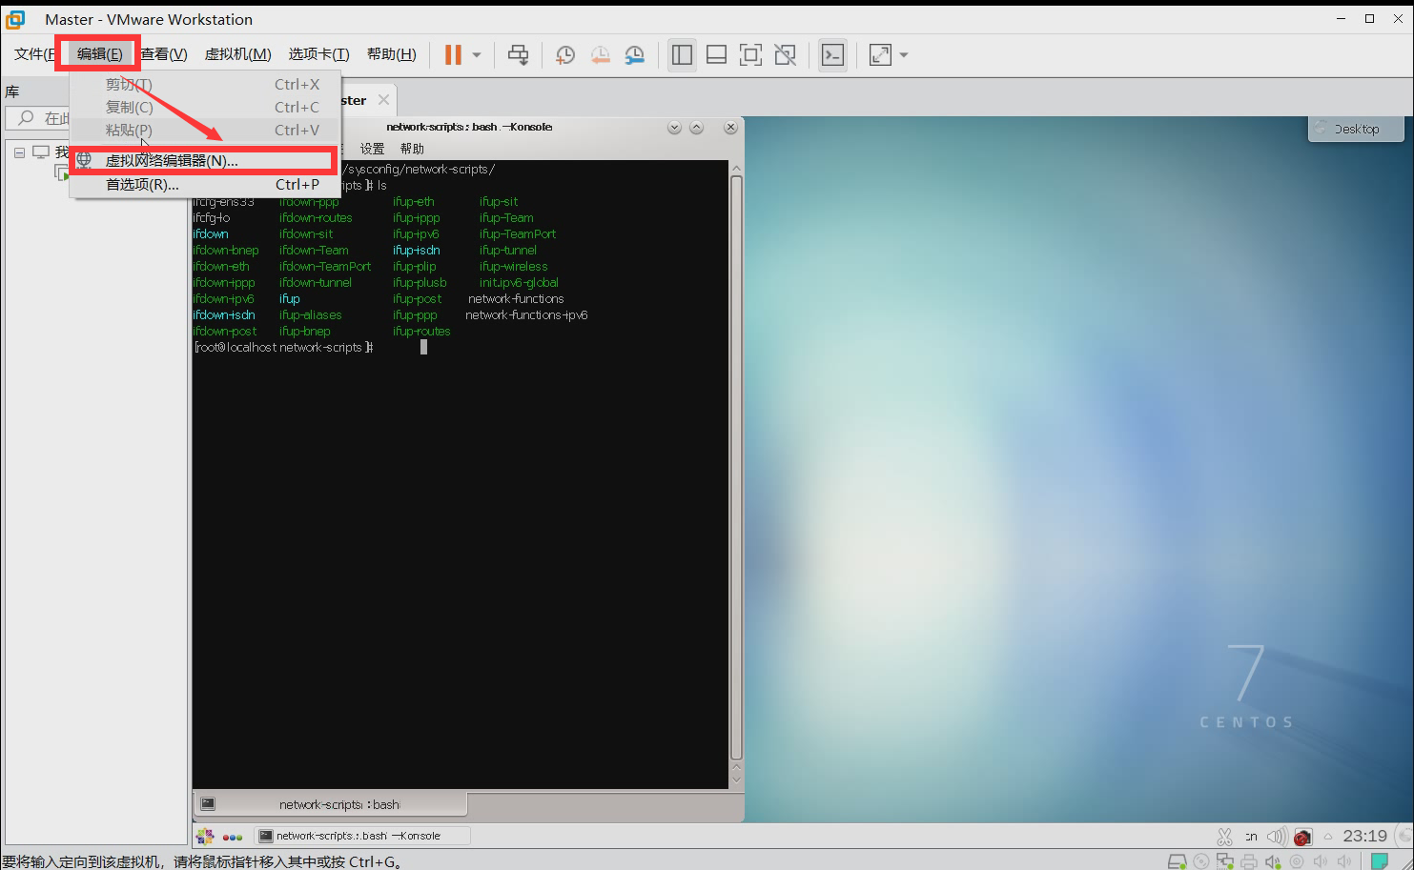Click network-functions-ipv6 in terminal listing
The height and width of the screenshot is (870, 1414).
click(526, 314)
